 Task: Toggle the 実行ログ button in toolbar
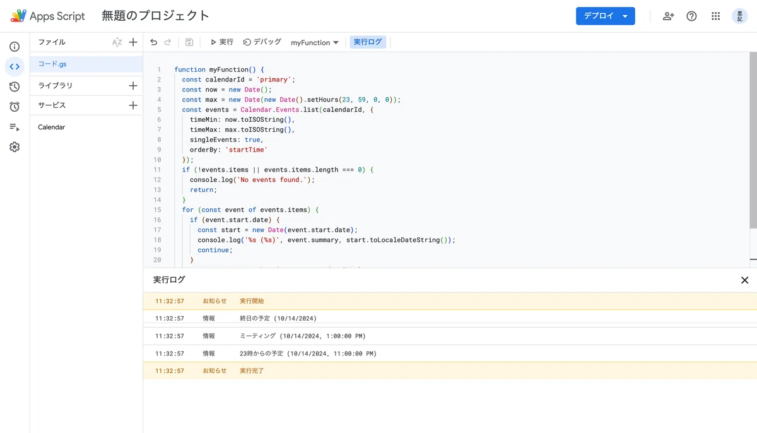tap(368, 42)
